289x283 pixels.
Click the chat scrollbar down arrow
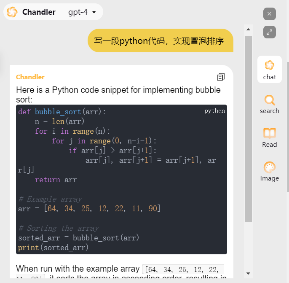coord(248,273)
